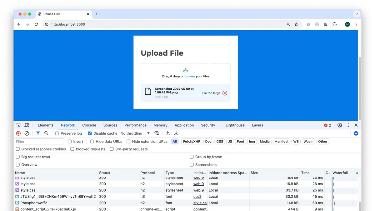This screenshot has height=211, width=375.
Task: Open network search with magnifier icon
Action: coord(46,133)
